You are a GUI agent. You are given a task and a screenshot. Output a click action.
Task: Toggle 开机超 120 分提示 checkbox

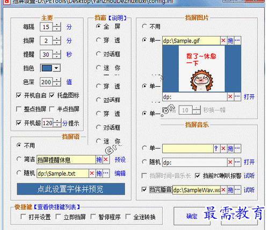pyautogui.click(x=18, y=123)
